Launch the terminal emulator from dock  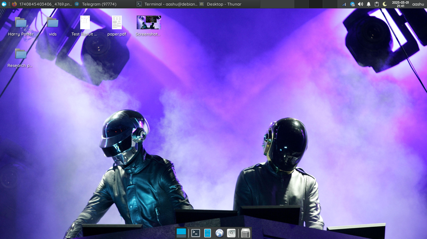196,233
